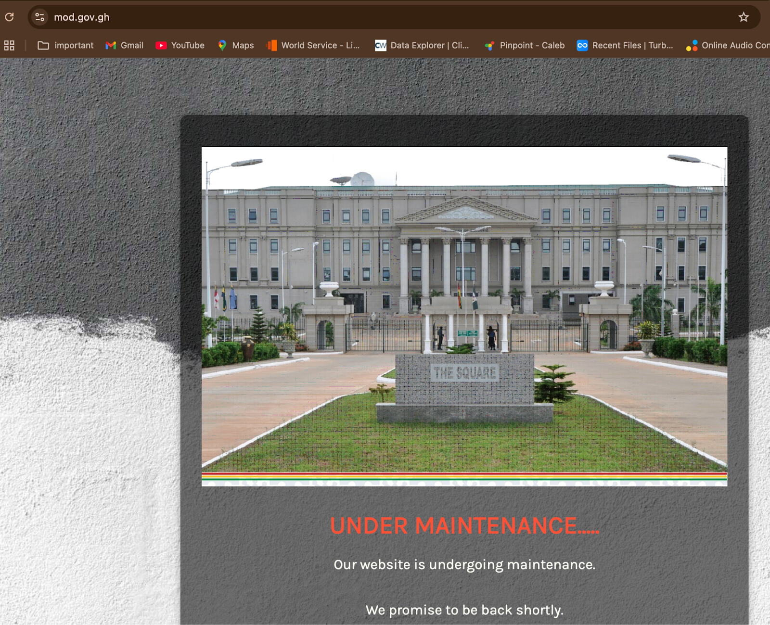770x625 pixels.
Task: Click the colorful Pinpoint favicon
Action: (489, 46)
